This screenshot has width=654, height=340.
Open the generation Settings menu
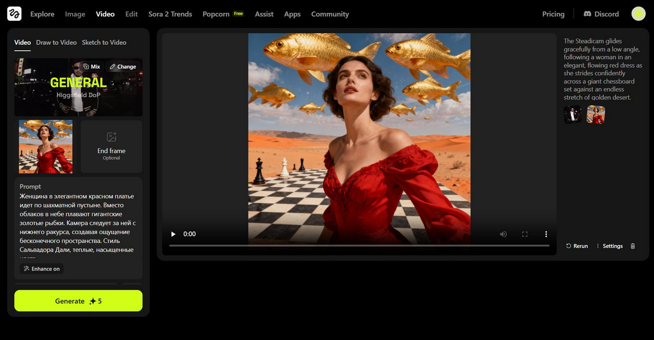point(609,246)
